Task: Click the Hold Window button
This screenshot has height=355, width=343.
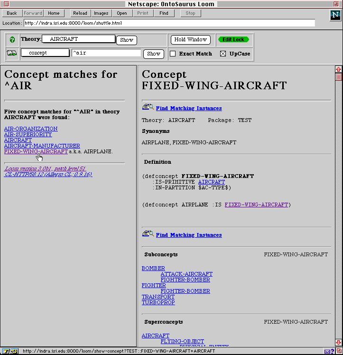Action: (x=191, y=39)
